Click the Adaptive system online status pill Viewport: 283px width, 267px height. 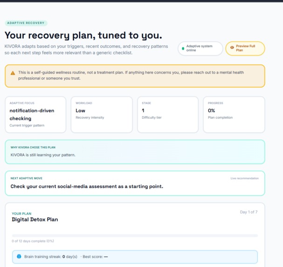click(200, 48)
